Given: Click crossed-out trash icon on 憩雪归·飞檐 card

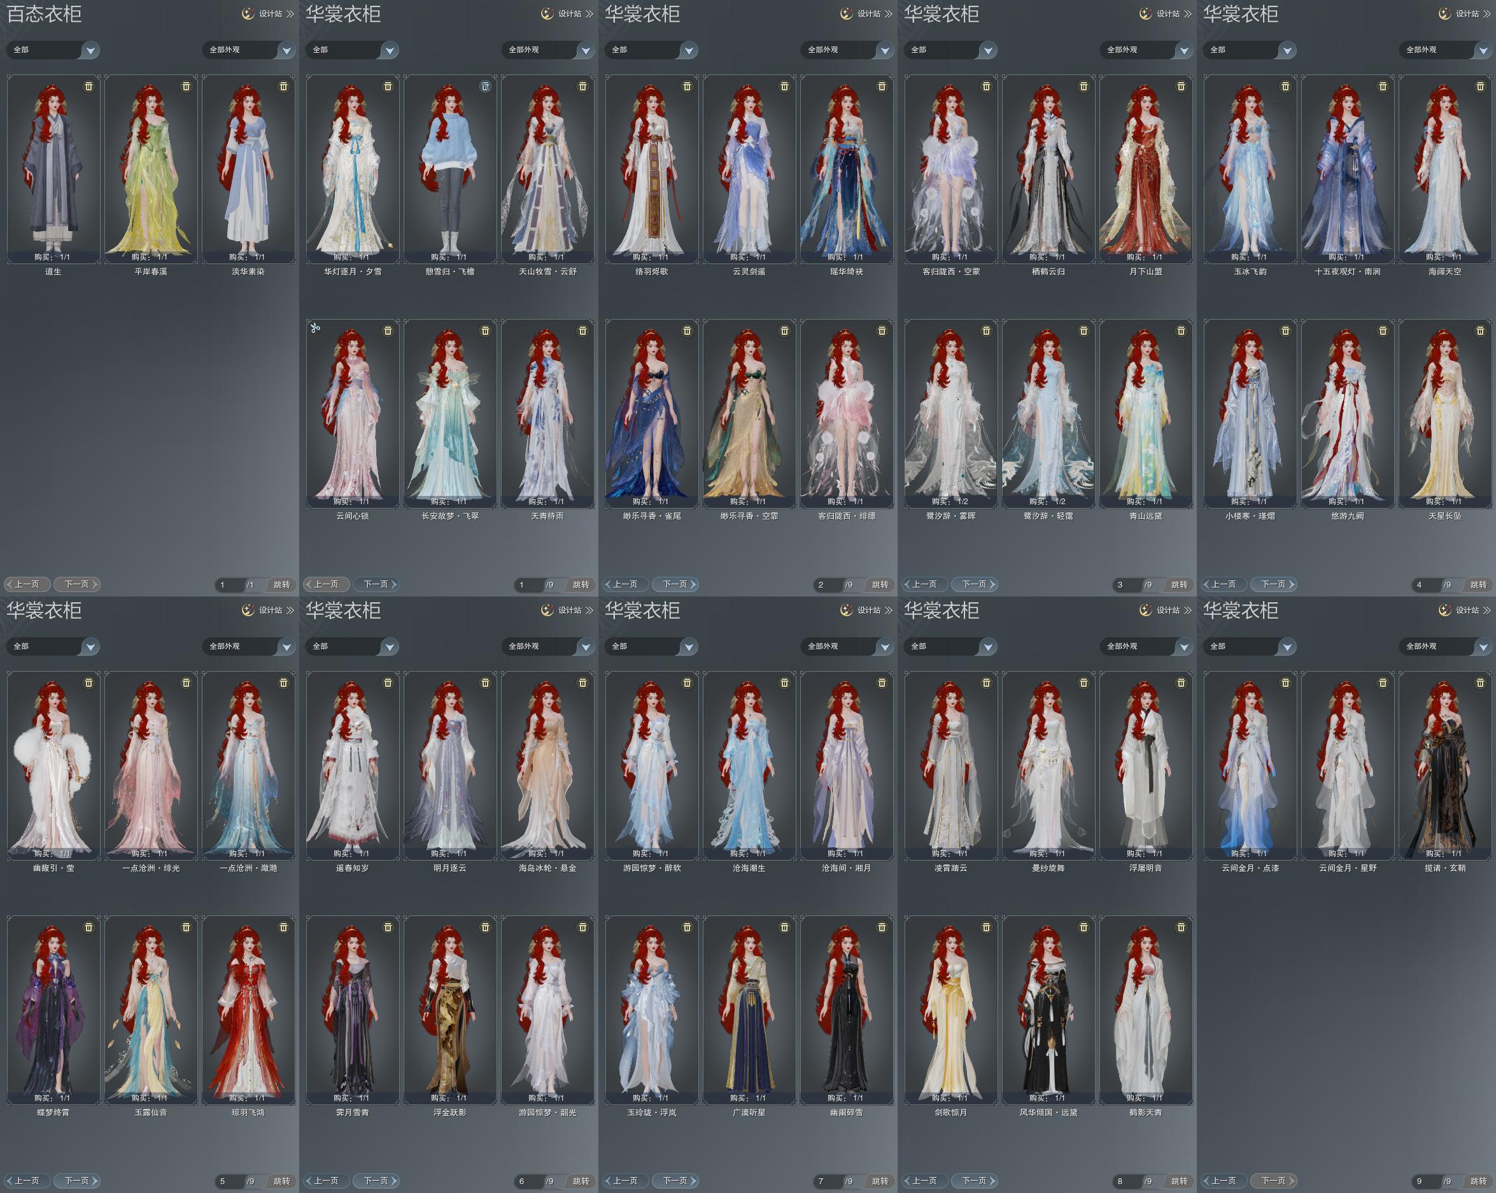Looking at the screenshot, I should pyautogui.click(x=485, y=86).
